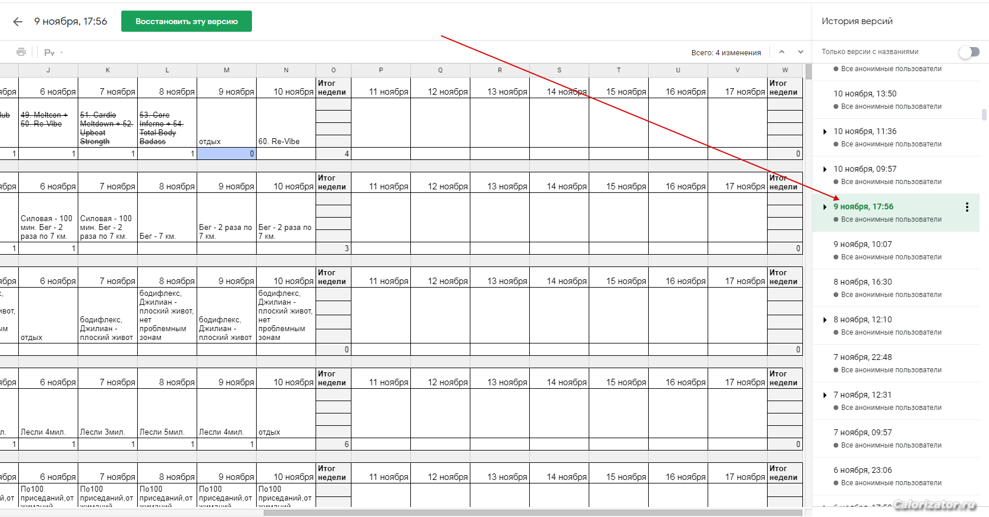
Task: Toggle "Только версии с названиями" switch
Action: click(x=968, y=52)
